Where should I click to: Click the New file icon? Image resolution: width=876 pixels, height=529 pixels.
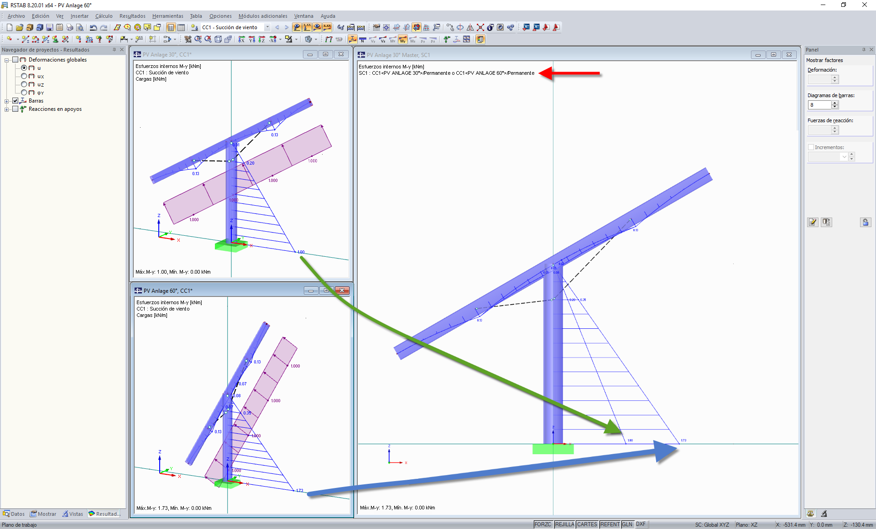pos(9,27)
